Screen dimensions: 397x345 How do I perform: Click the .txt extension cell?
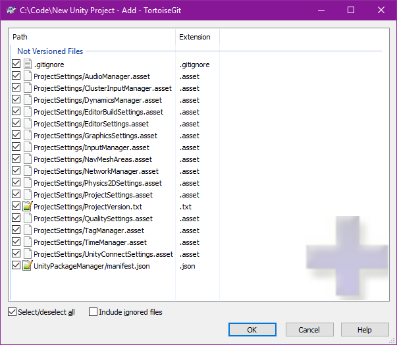(x=186, y=207)
